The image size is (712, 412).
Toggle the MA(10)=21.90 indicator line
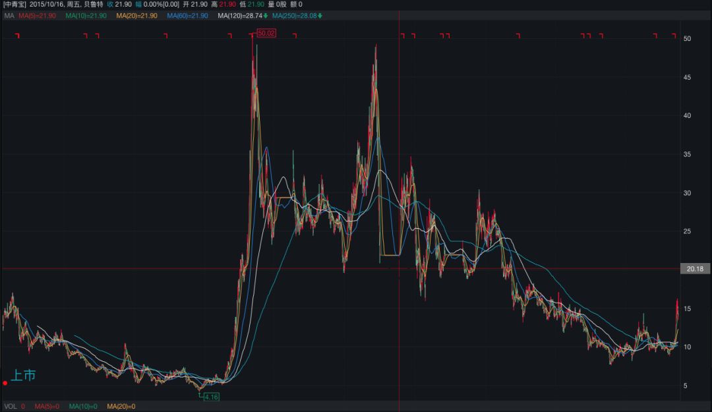pos(86,16)
